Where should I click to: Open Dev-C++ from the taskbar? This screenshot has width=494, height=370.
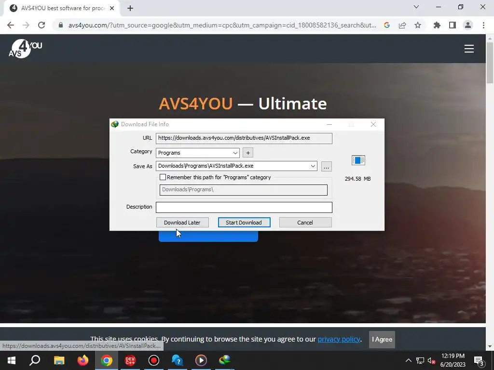tap(130, 360)
